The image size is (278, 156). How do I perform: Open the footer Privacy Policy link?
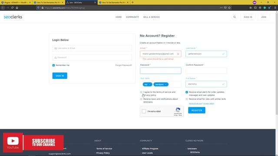tap(103, 153)
